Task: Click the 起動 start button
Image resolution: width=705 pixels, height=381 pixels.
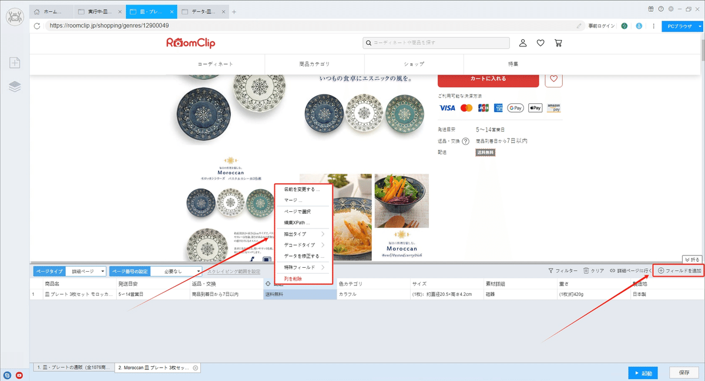Action: point(643,373)
